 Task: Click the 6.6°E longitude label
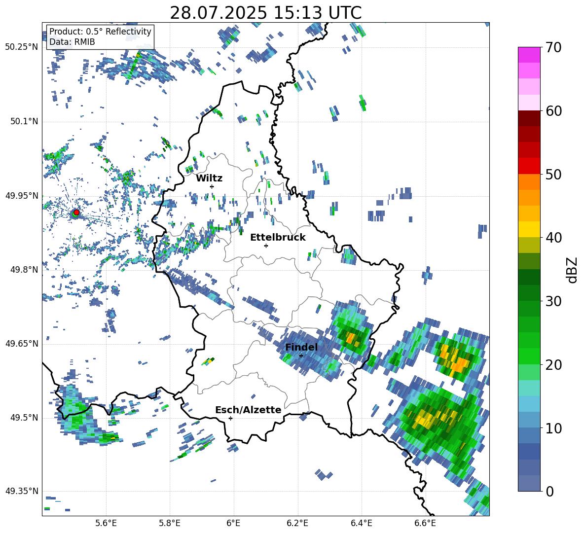point(425,523)
